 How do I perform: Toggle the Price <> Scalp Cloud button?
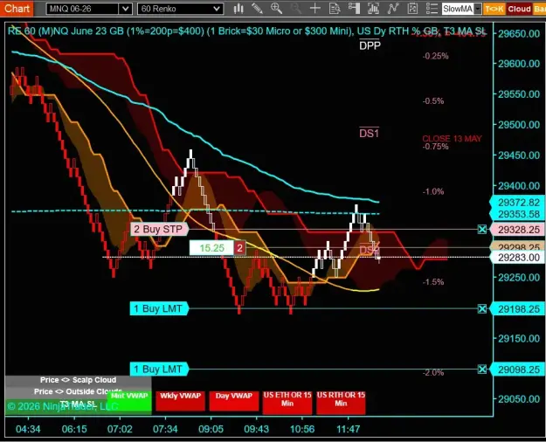[78, 380]
